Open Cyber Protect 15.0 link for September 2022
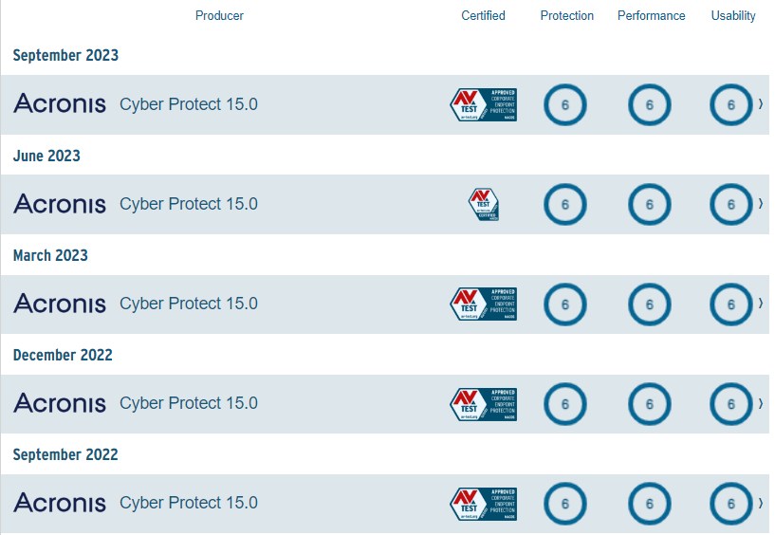This screenshot has width=775, height=535. 189,503
